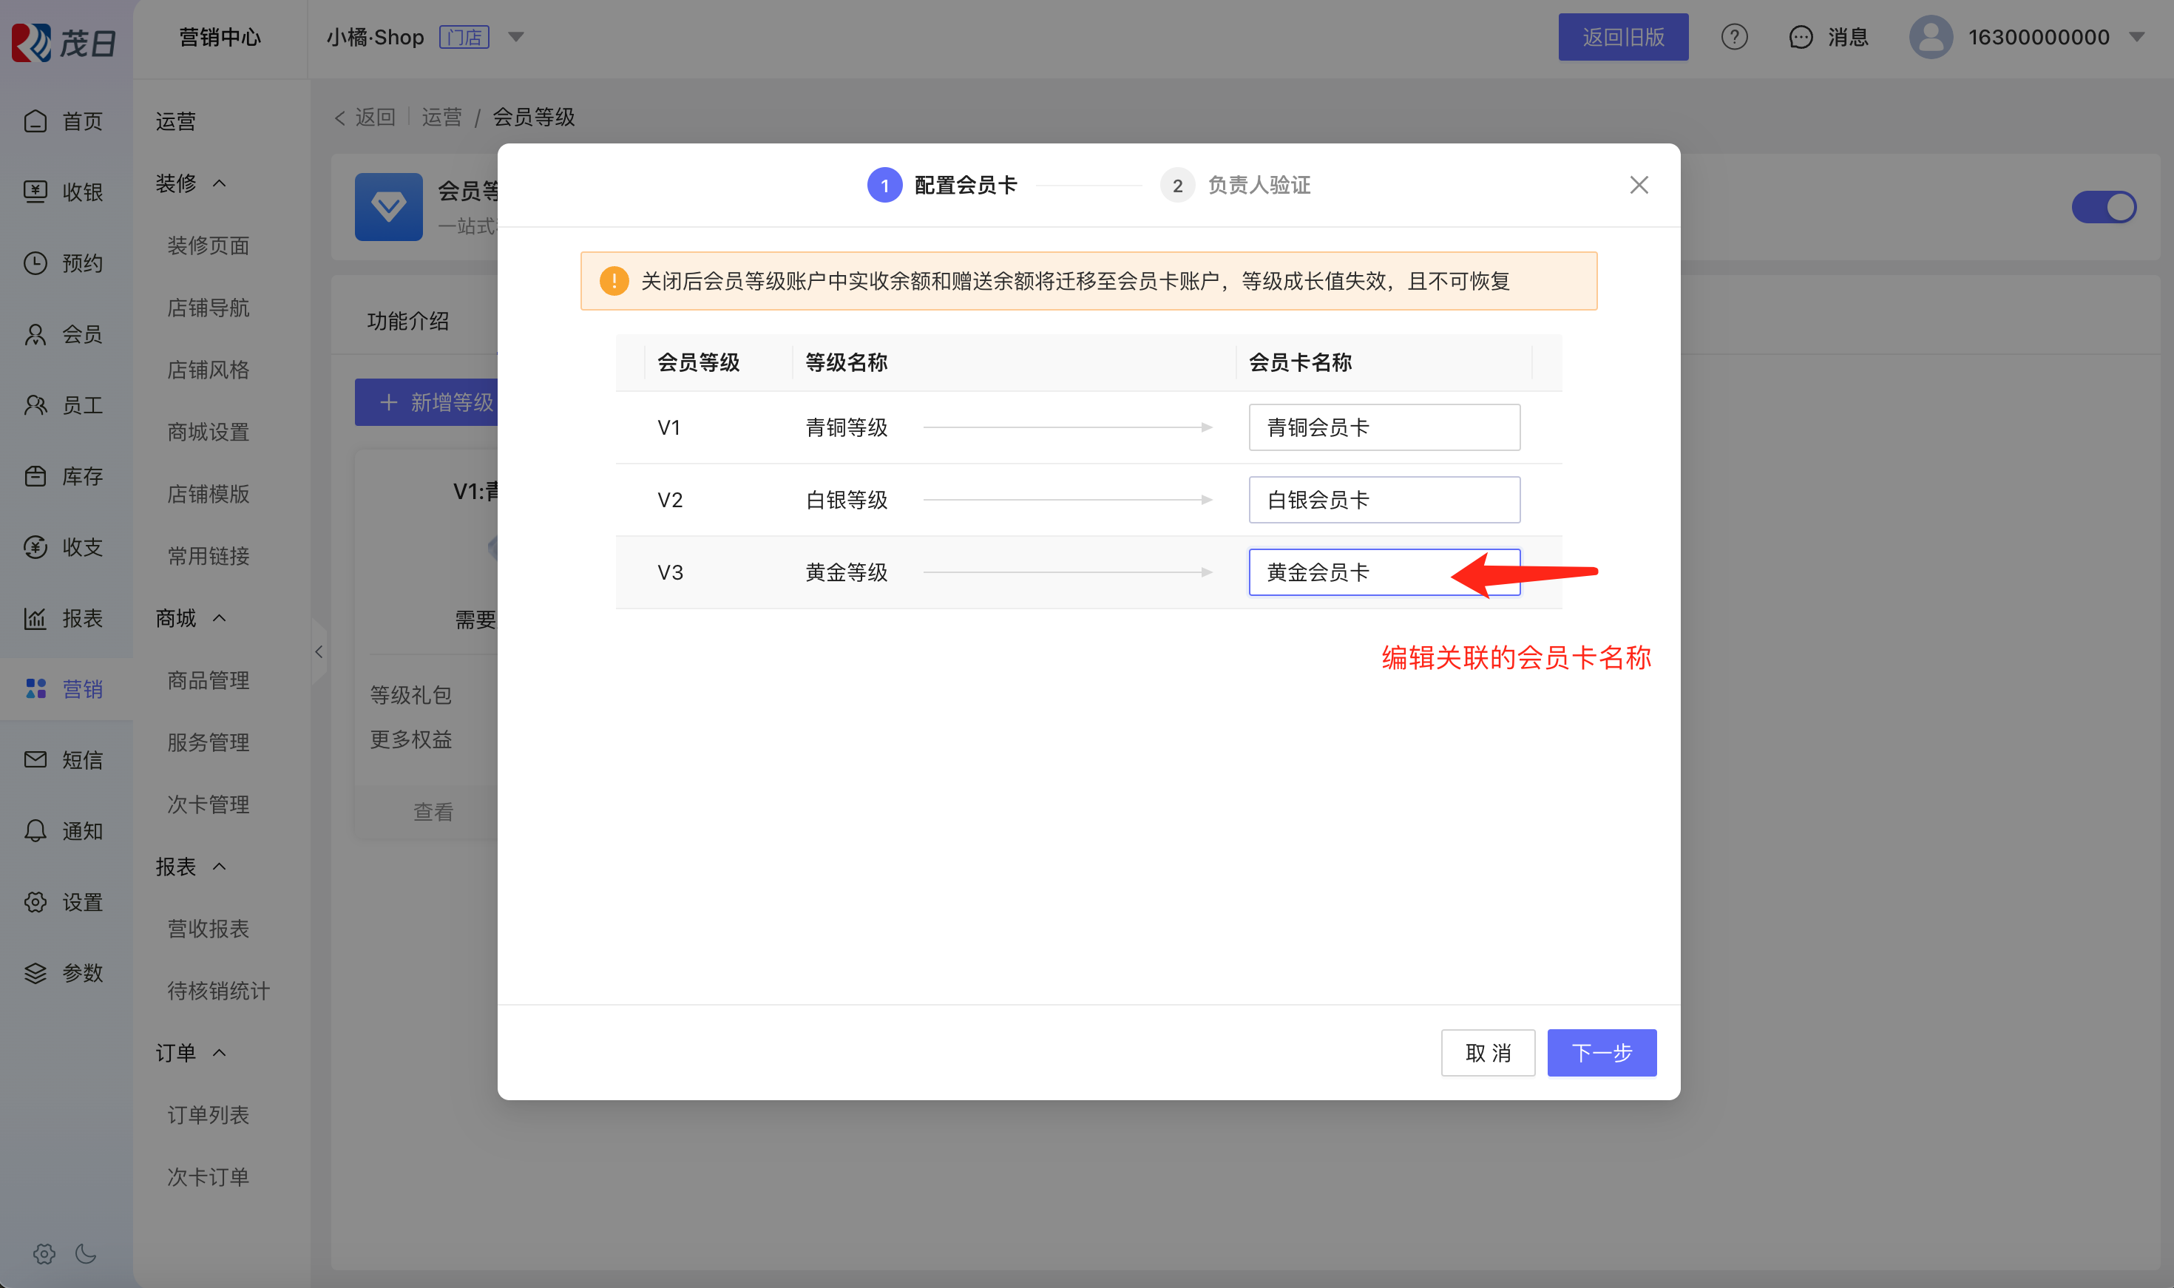Open the 小橘·Shop store dropdown
Screen dimensions: 2174x1288
[x=516, y=37]
